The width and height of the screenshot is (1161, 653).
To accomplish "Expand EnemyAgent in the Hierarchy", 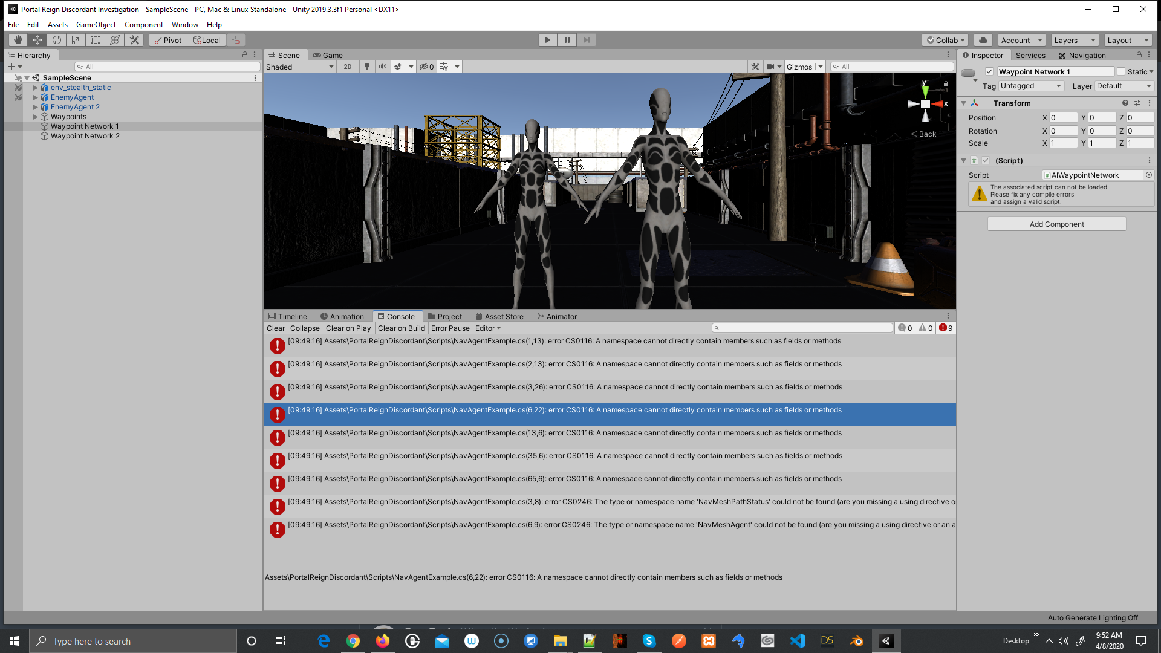I will (x=36, y=97).
